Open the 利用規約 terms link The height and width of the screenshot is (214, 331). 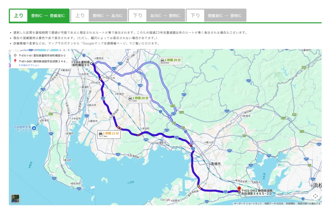[x=290, y=203]
